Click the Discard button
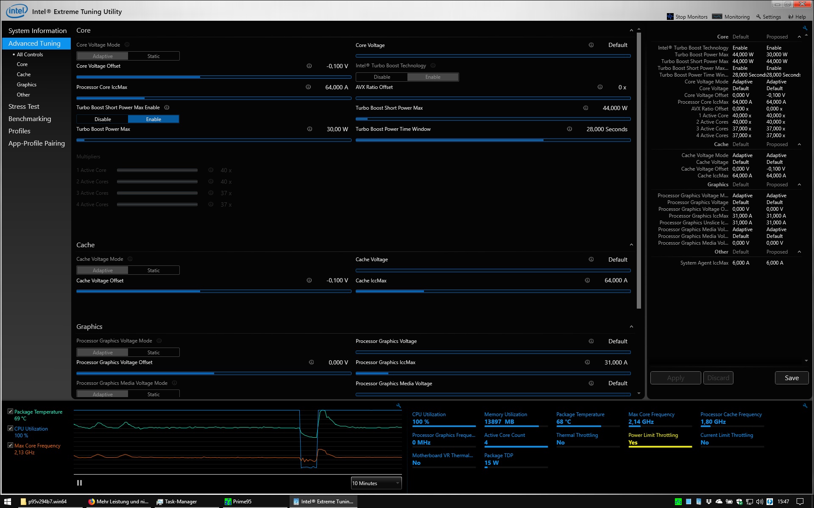The height and width of the screenshot is (508, 814). pyautogui.click(x=718, y=378)
